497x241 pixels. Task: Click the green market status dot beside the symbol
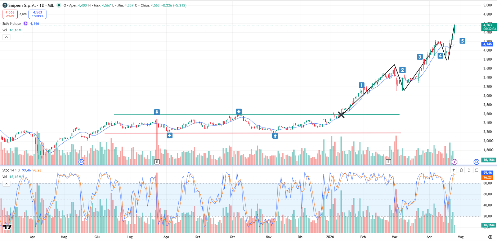click(59, 5)
